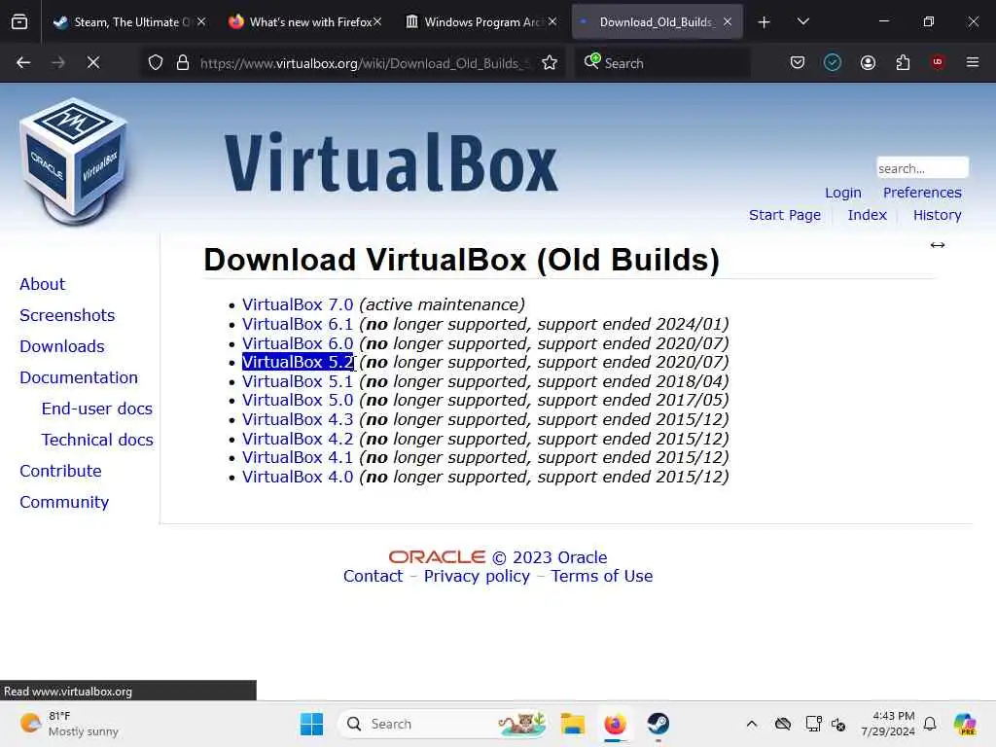Open the Community sidebar link
Viewport: 996px width, 747px height.
pos(64,502)
